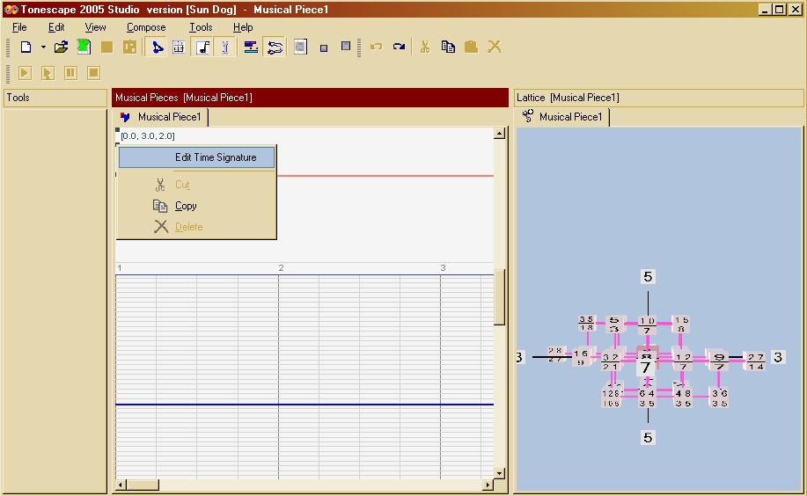Select the Musical Piece1 tab in Musical Pieces
807x496 pixels.
[x=161, y=117]
